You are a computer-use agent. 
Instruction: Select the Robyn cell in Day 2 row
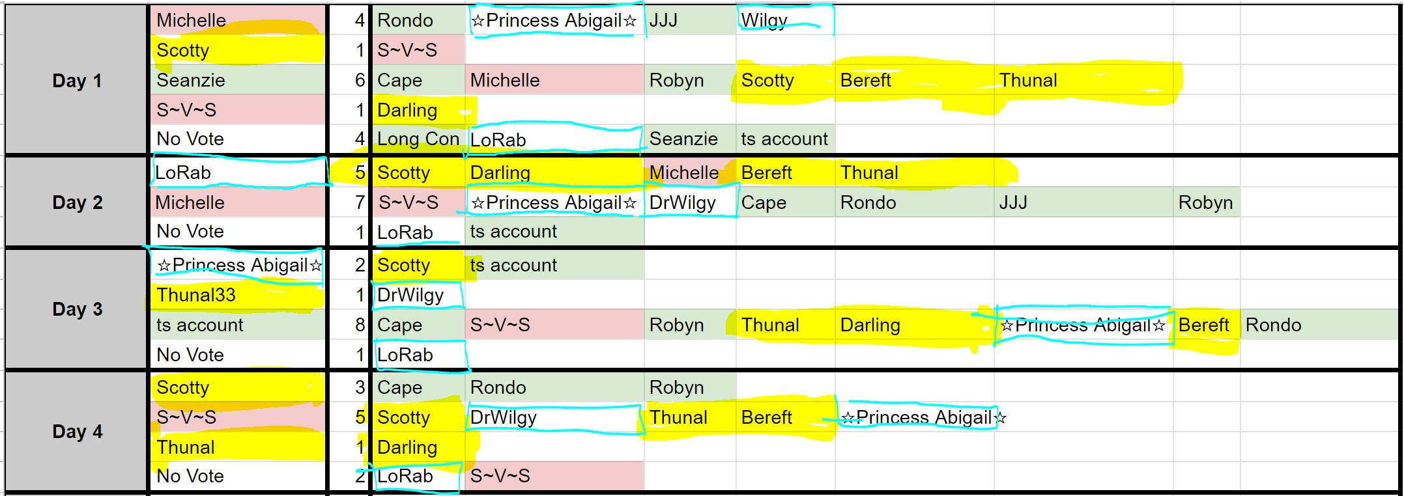point(1206,202)
